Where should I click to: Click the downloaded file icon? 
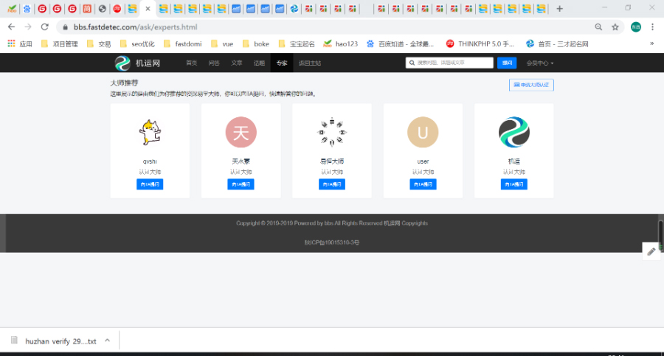(15, 341)
